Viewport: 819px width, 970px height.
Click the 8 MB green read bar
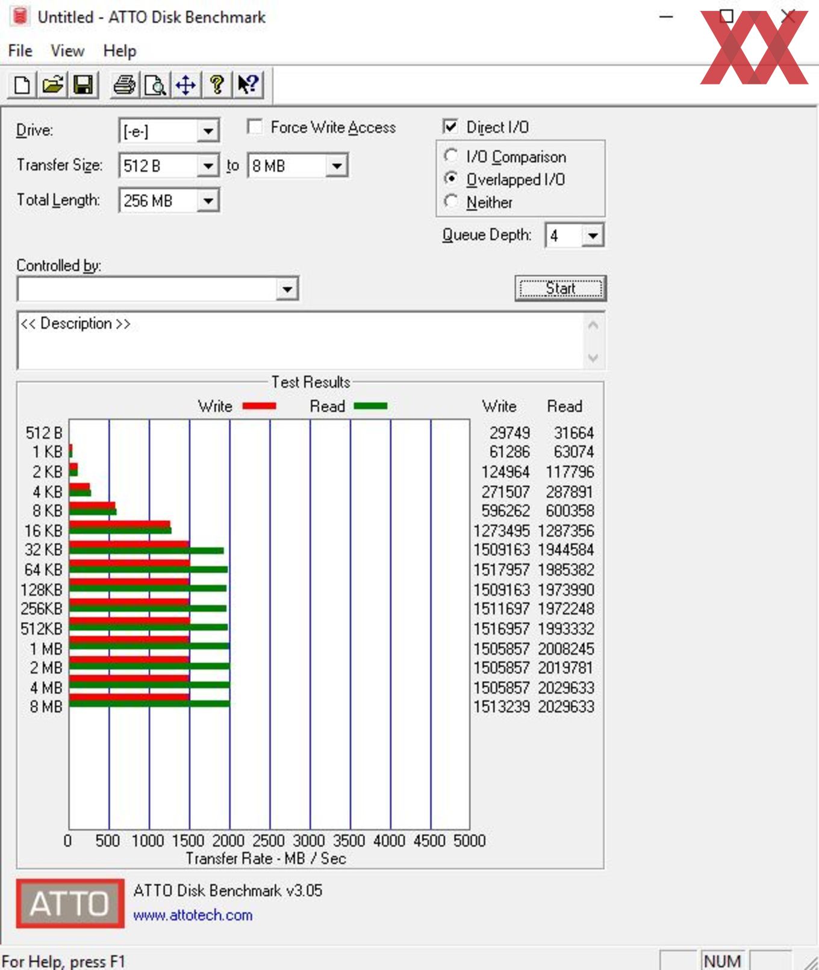click(x=149, y=704)
